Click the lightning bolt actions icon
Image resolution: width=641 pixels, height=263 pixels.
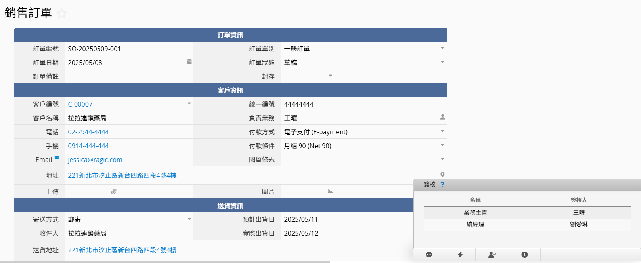[460, 255]
